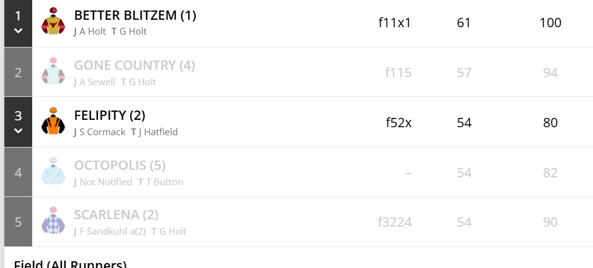This screenshot has width=593, height=268.
Task: Click trainer T Button under Octopolis
Action: [163, 182]
